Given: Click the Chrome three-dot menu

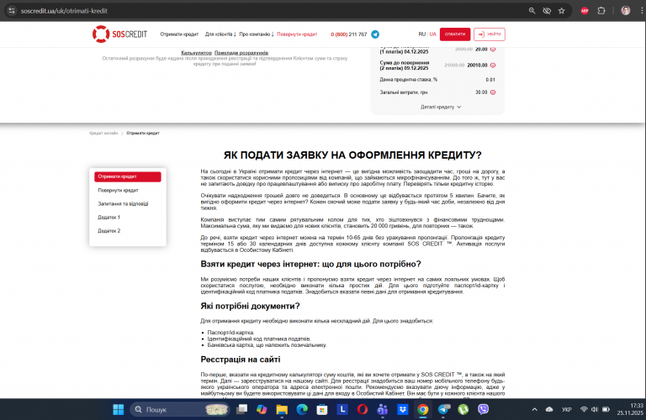Looking at the screenshot, I should 642,11.
